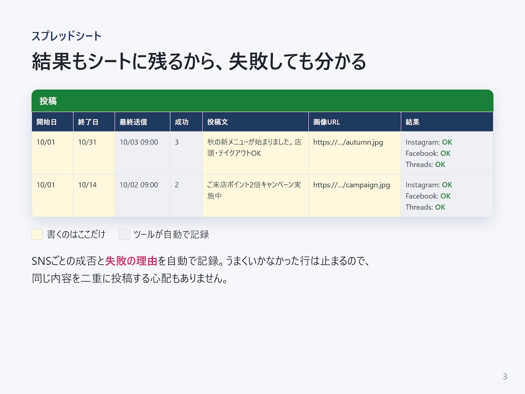Click gray swatch beside ツールが自動で記録

click(124, 234)
